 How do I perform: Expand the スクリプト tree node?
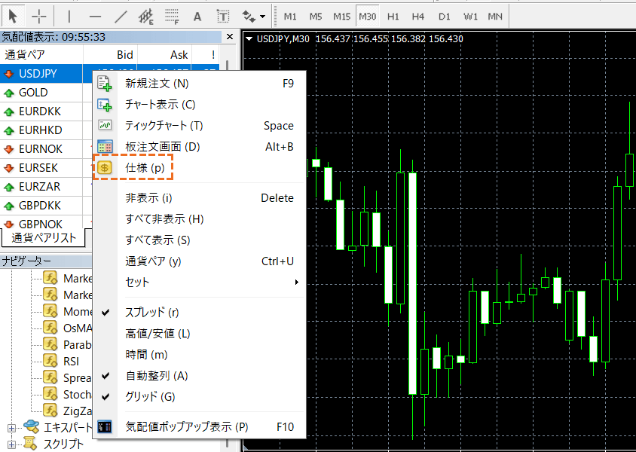(x=11, y=444)
